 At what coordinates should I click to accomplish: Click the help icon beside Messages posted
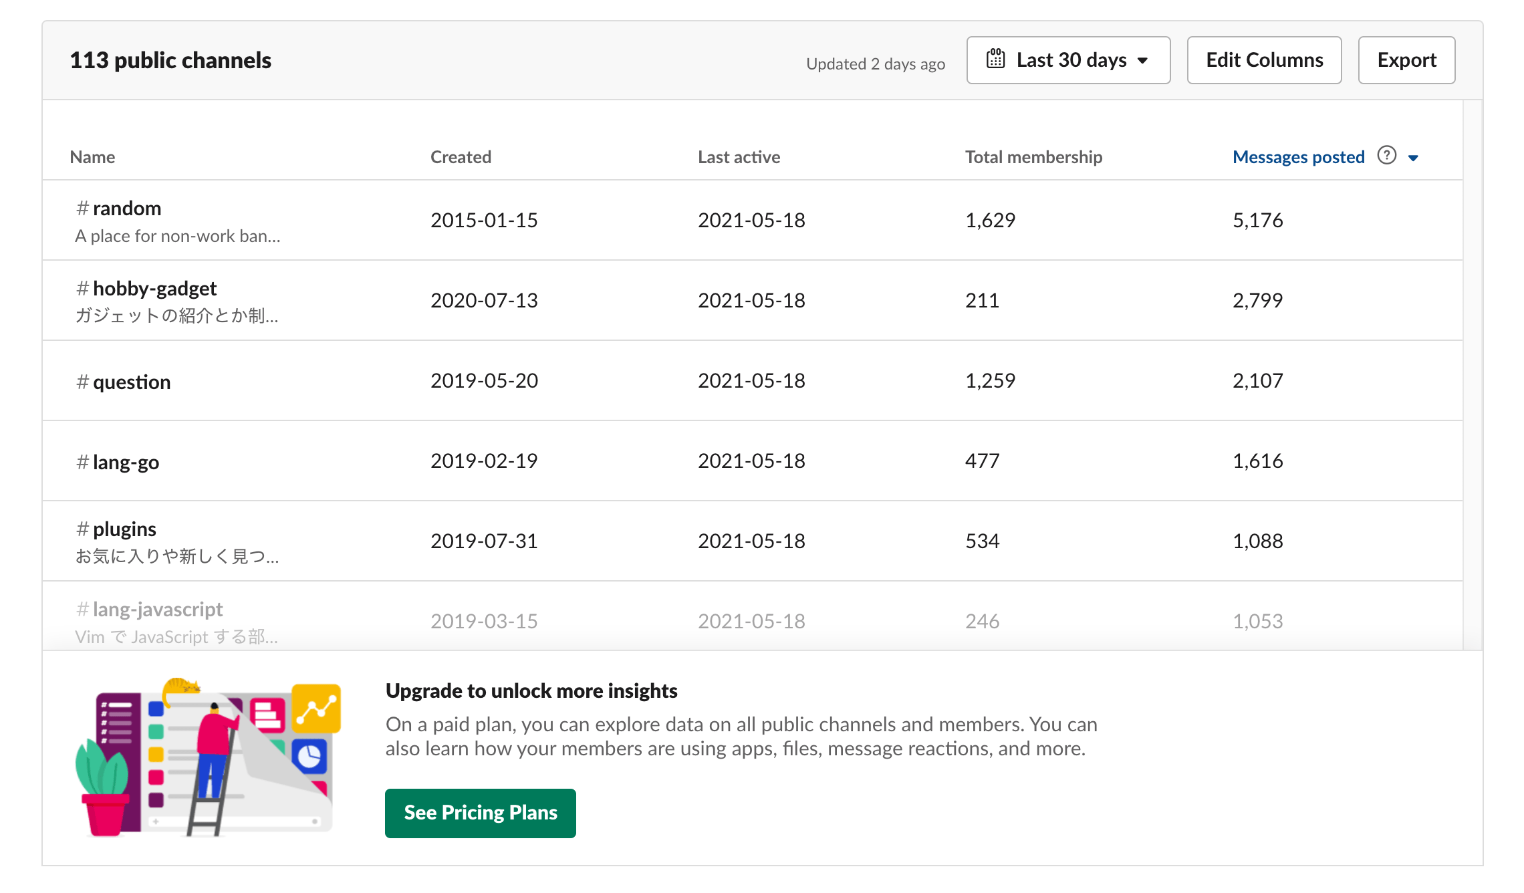pyautogui.click(x=1387, y=156)
